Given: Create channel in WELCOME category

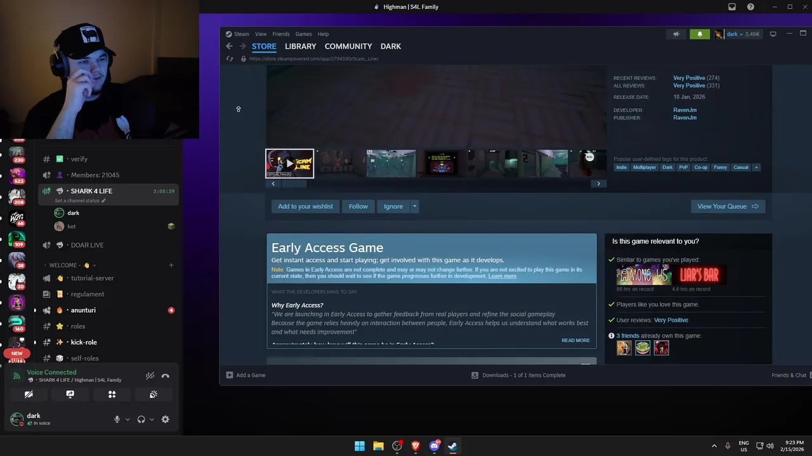Looking at the screenshot, I should tap(171, 265).
